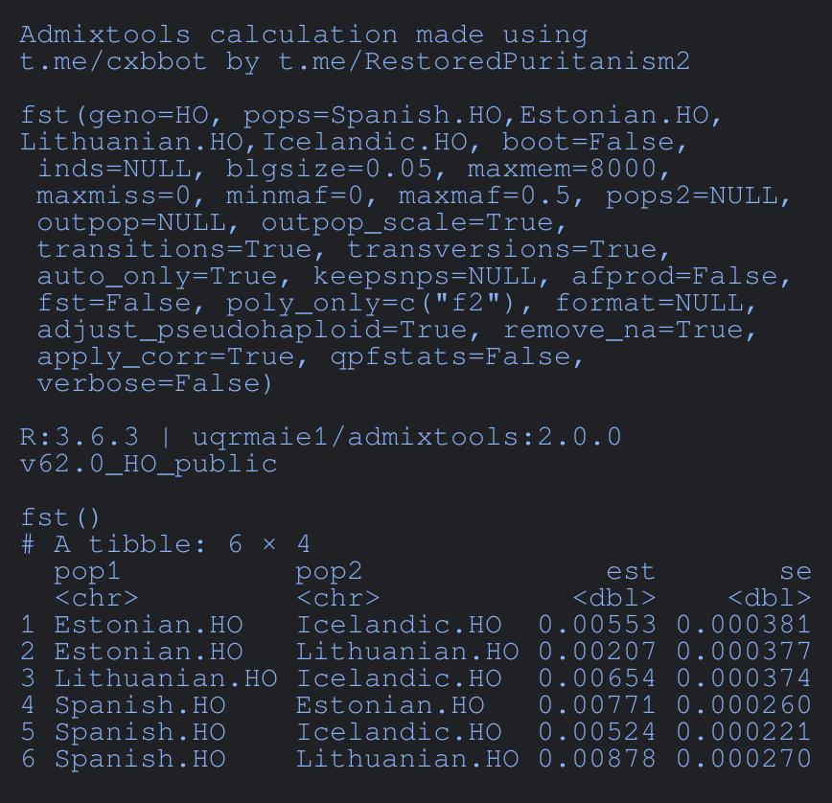Click the est value 0.00553
This screenshot has height=803, width=832.
pos(596,626)
